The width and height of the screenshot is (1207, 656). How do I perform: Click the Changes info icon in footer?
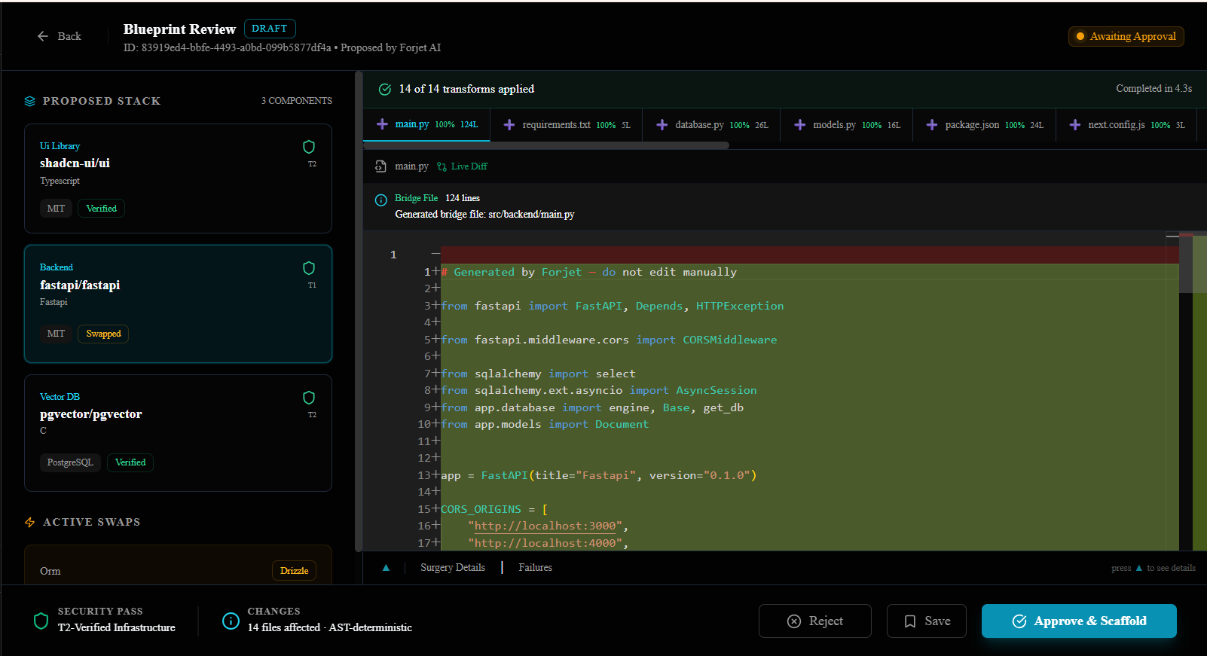tap(231, 621)
